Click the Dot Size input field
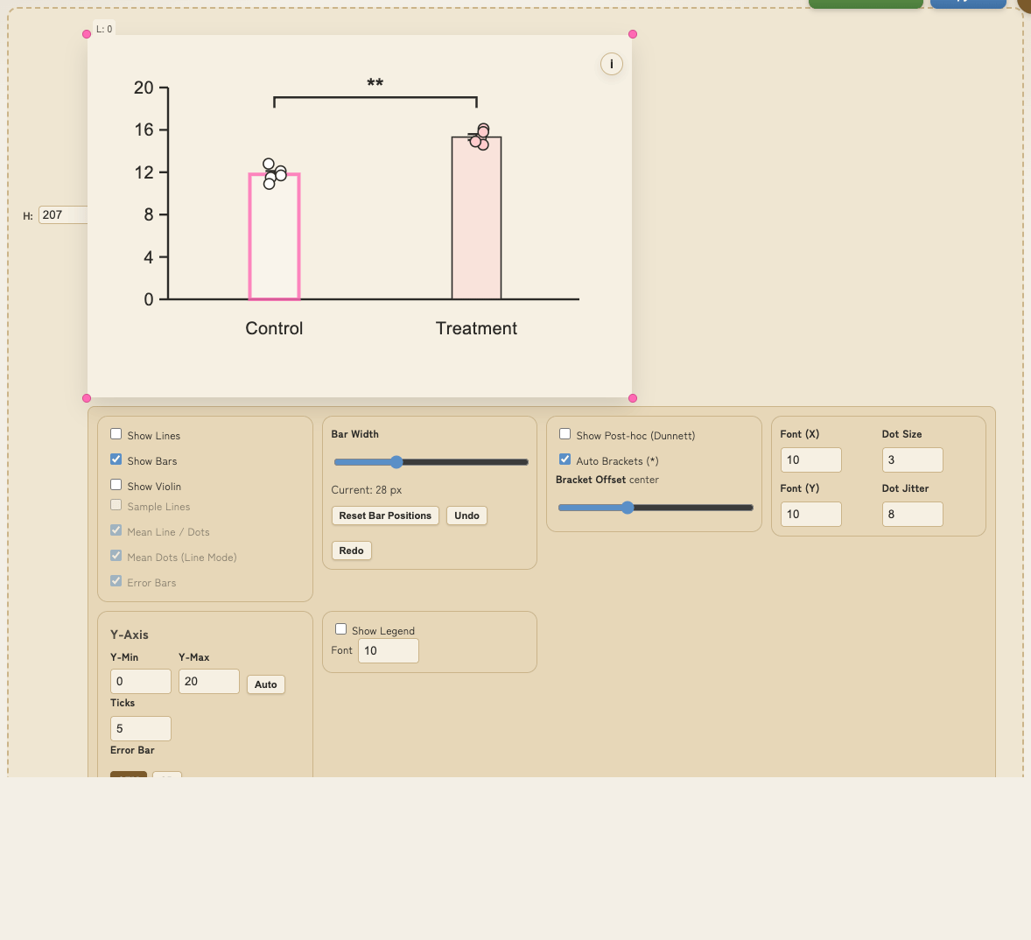 (x=912, y=459)
